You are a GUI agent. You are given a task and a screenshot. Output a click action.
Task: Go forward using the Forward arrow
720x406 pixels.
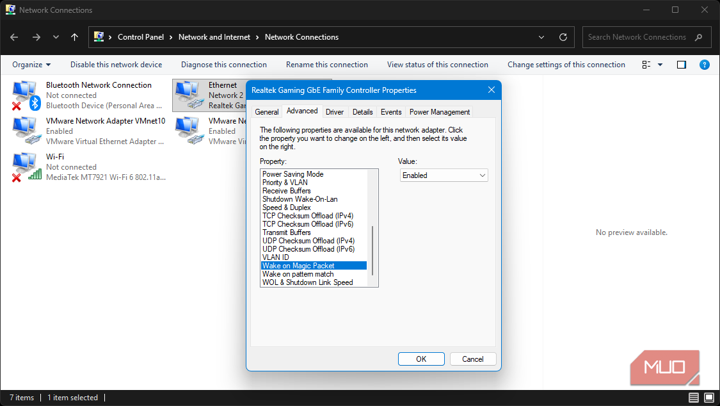(36, 37)
